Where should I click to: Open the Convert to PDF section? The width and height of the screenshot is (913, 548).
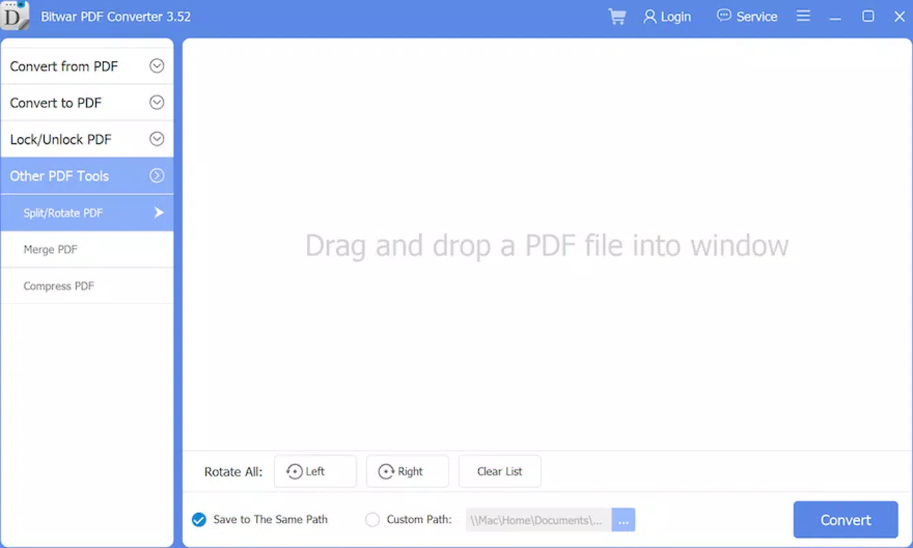point(87,103)
